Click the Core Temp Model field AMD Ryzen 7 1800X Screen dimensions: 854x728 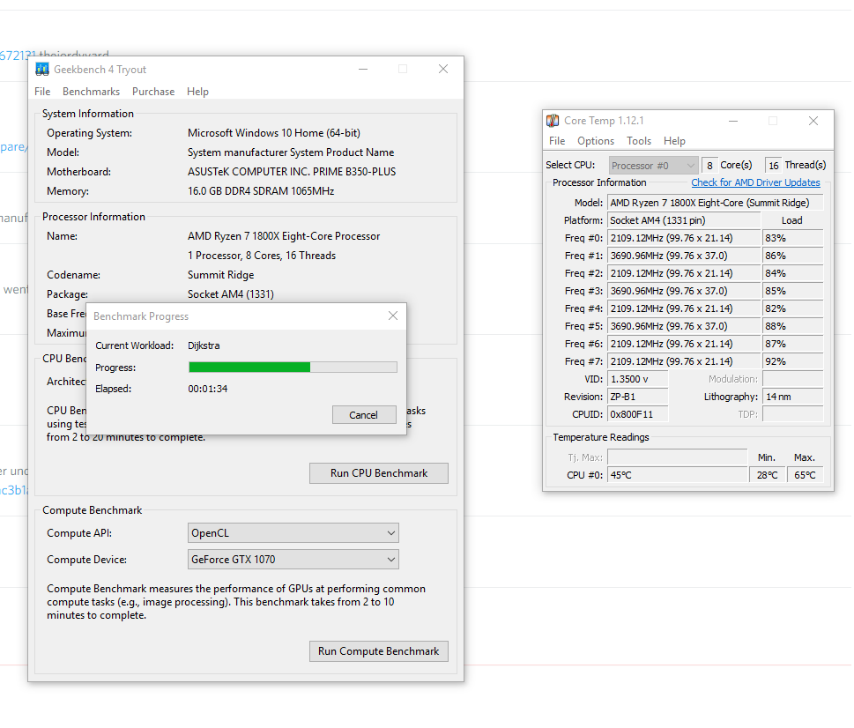tap(715, 203)
